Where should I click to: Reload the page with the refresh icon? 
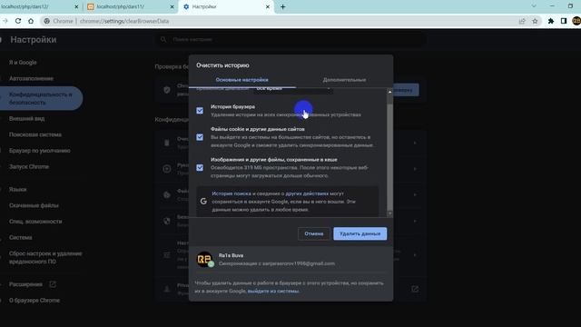pyautogui.click(x=18, y=21)
